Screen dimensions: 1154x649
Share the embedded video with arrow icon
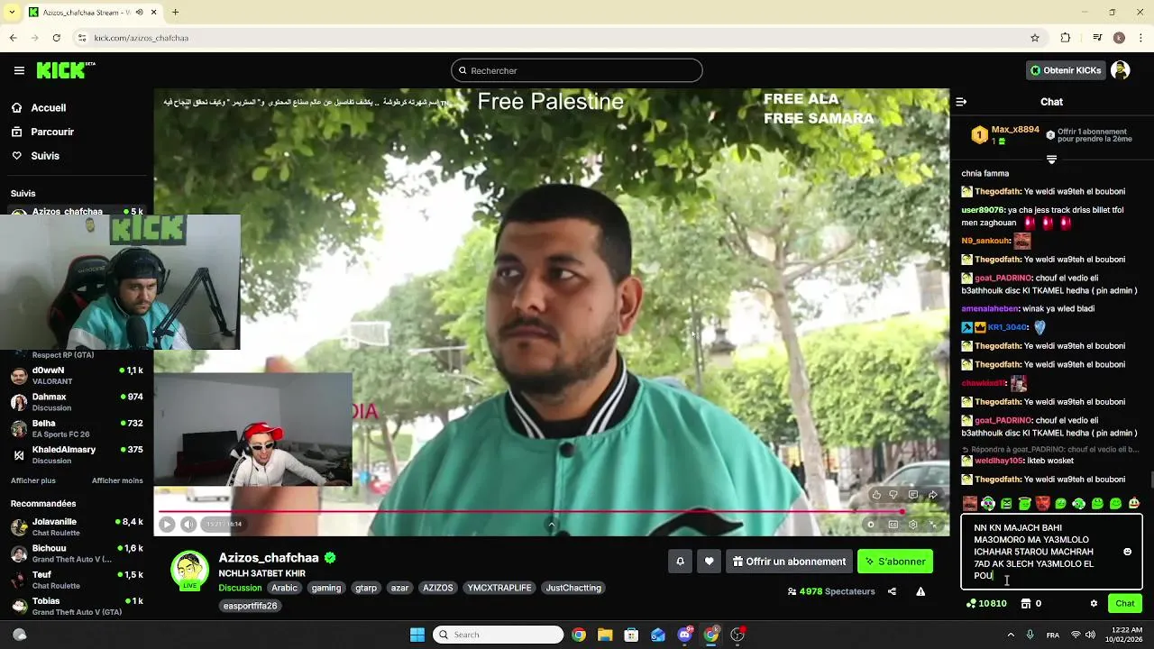coord(933,495)
